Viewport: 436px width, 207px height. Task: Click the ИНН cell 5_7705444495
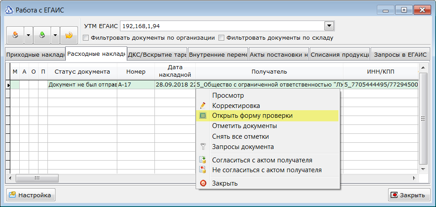click(x=380, y=85)
